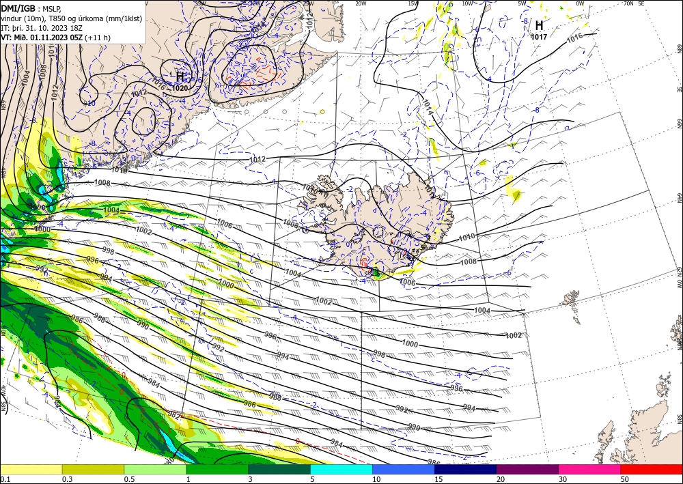Click the 'VT: Mið. 01.11.2023 05Z (+11 h)' line
The width and height of the screenshot is (683, 484).
(x=56, y=38)
